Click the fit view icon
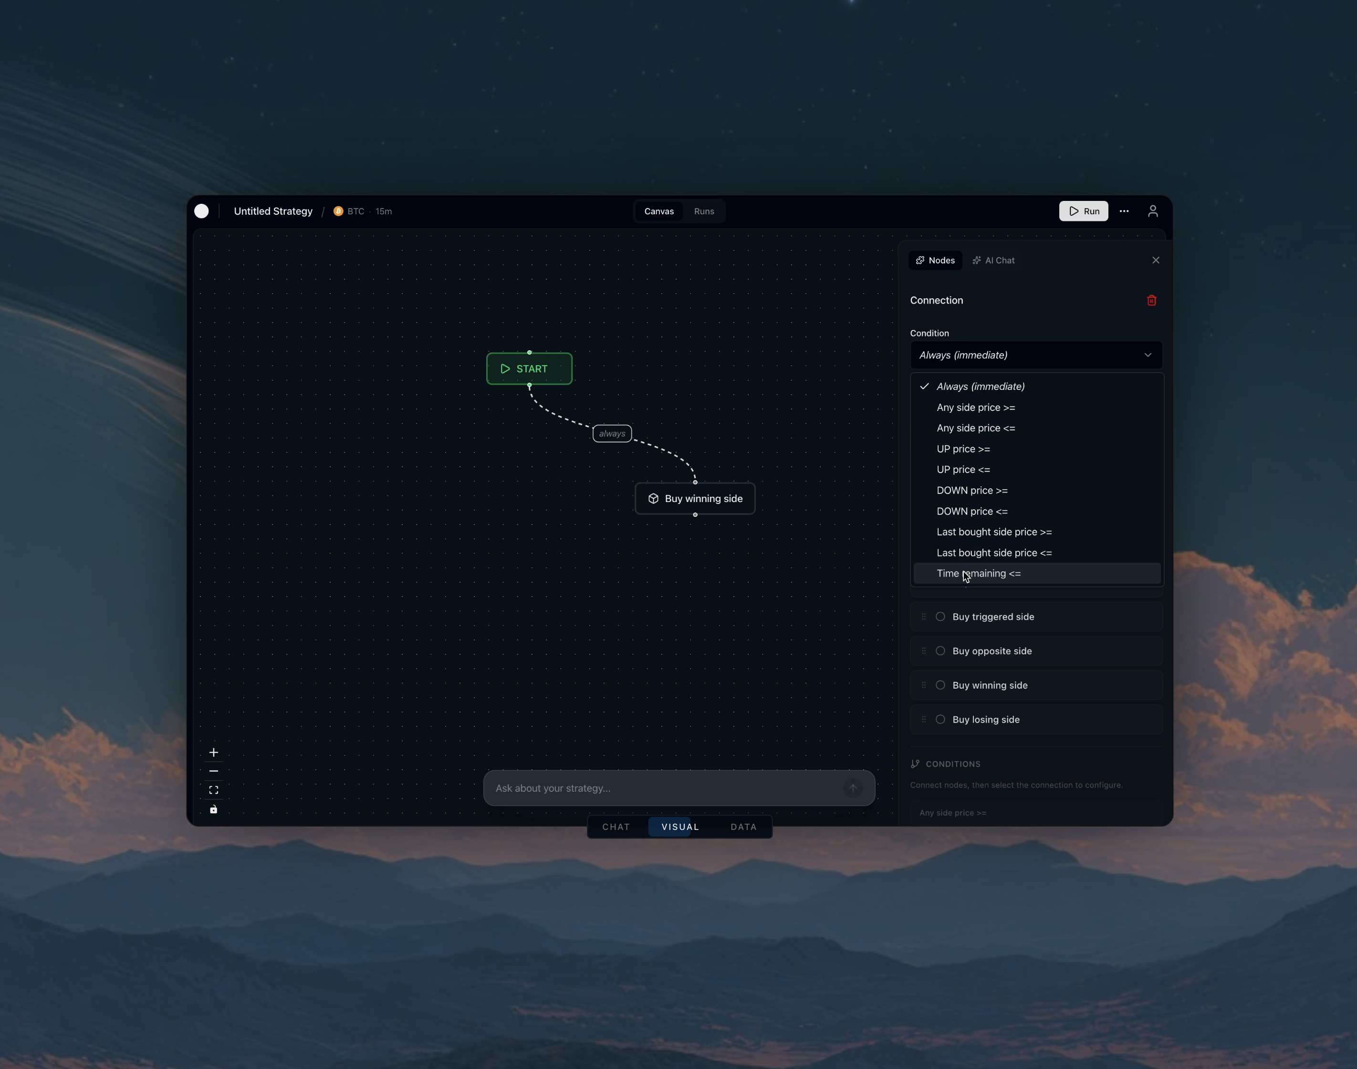1357x1069 pixels. (x=213, y=790)
